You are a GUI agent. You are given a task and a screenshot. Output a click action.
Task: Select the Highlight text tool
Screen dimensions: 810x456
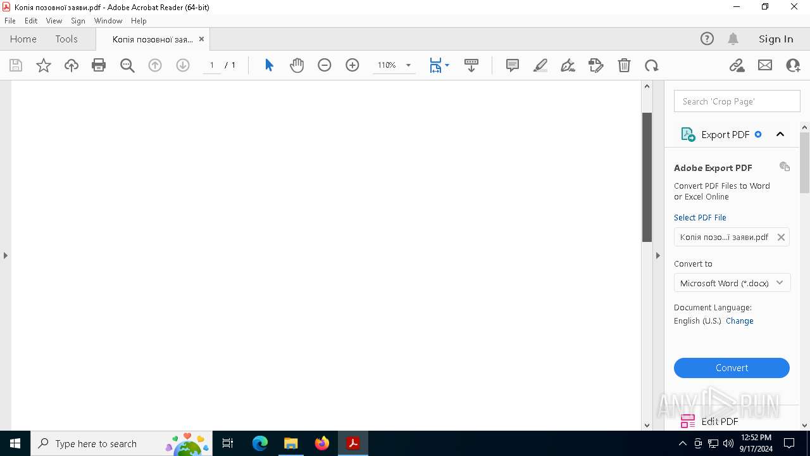[x=540, y=65]
